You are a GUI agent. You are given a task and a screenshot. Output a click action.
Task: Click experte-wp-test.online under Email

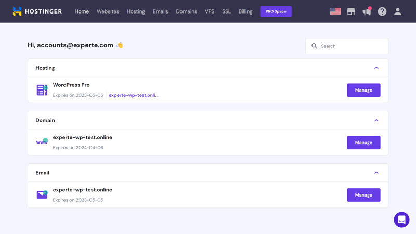point(83,190)
